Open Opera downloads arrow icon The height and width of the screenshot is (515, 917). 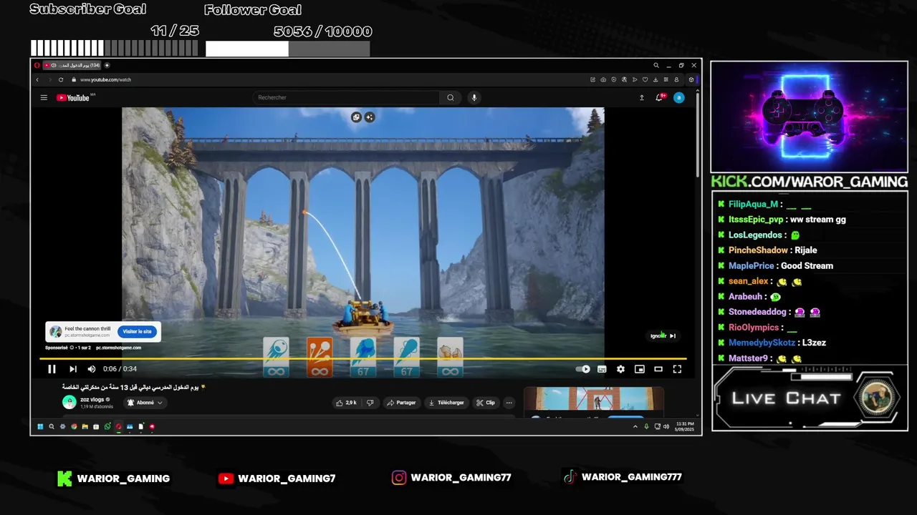click(656, 79)
